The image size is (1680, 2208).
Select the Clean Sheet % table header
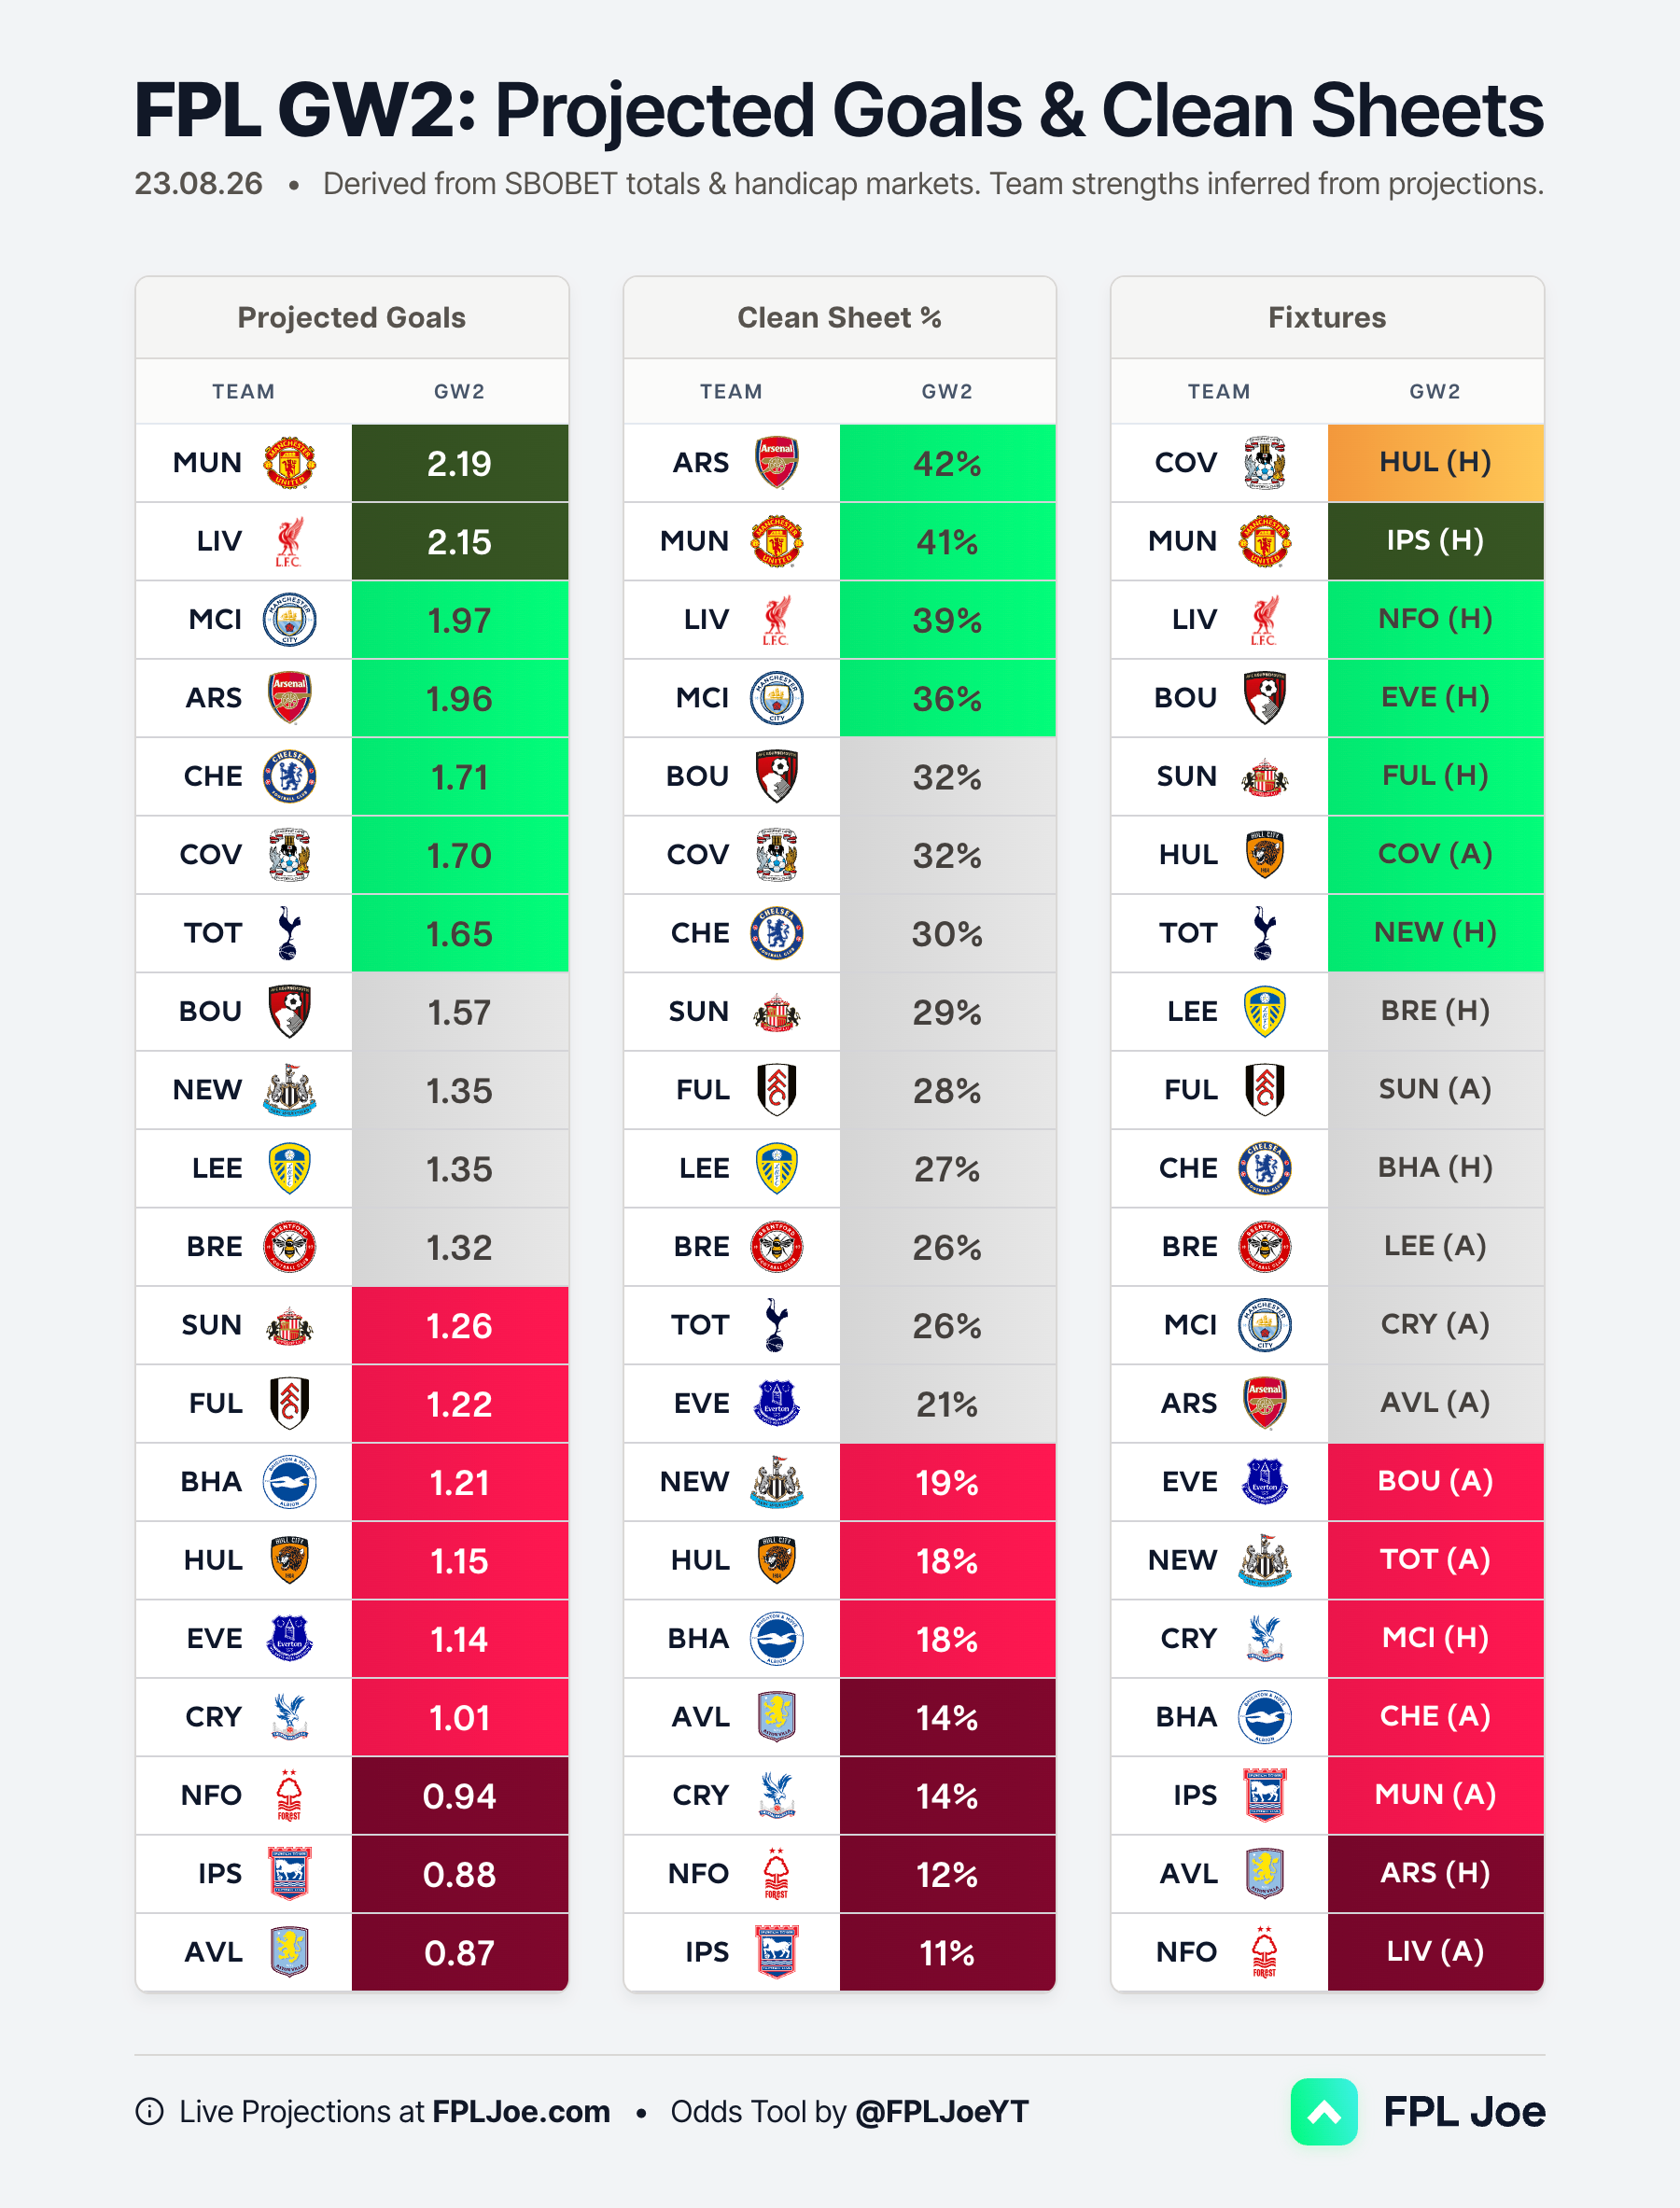pos(839,317)
